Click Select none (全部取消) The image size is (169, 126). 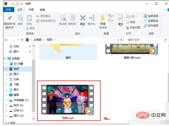(151, 21)
